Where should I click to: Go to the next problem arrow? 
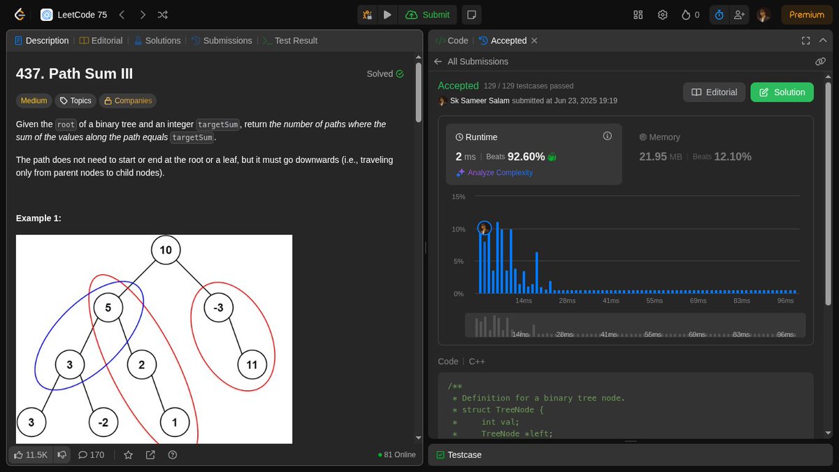click(143, 15)
